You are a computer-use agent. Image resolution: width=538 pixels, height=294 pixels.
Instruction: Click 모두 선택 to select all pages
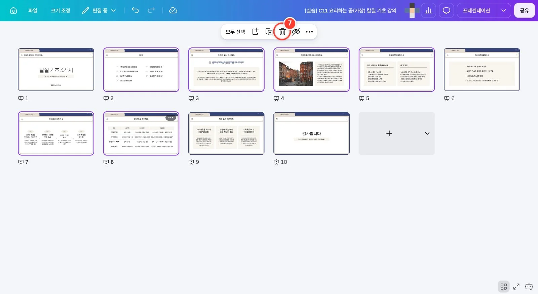[x=235, y=32]
